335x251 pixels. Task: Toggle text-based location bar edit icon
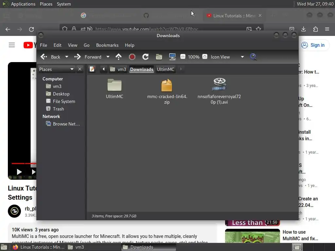click(92, 69)
